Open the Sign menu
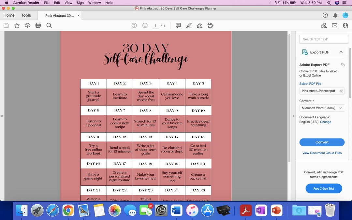 pos(80,3)
